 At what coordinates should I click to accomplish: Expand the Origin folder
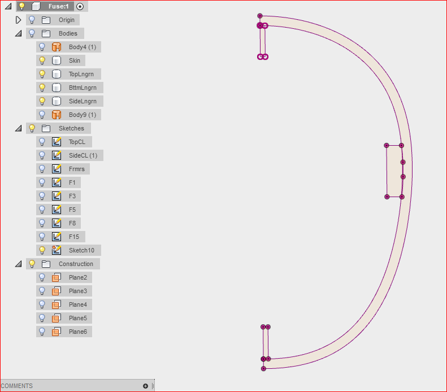(x=18, y=20)
